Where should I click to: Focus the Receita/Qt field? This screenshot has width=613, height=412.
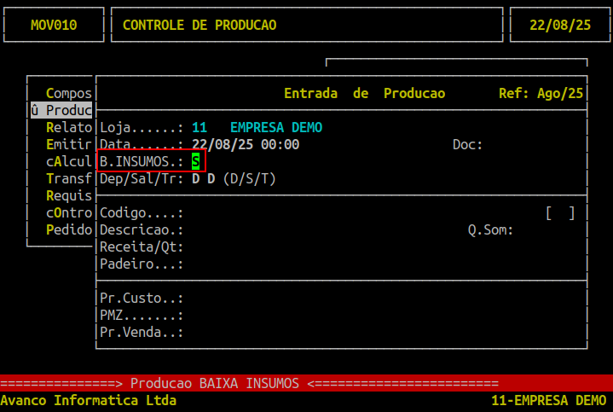(256, 247)
